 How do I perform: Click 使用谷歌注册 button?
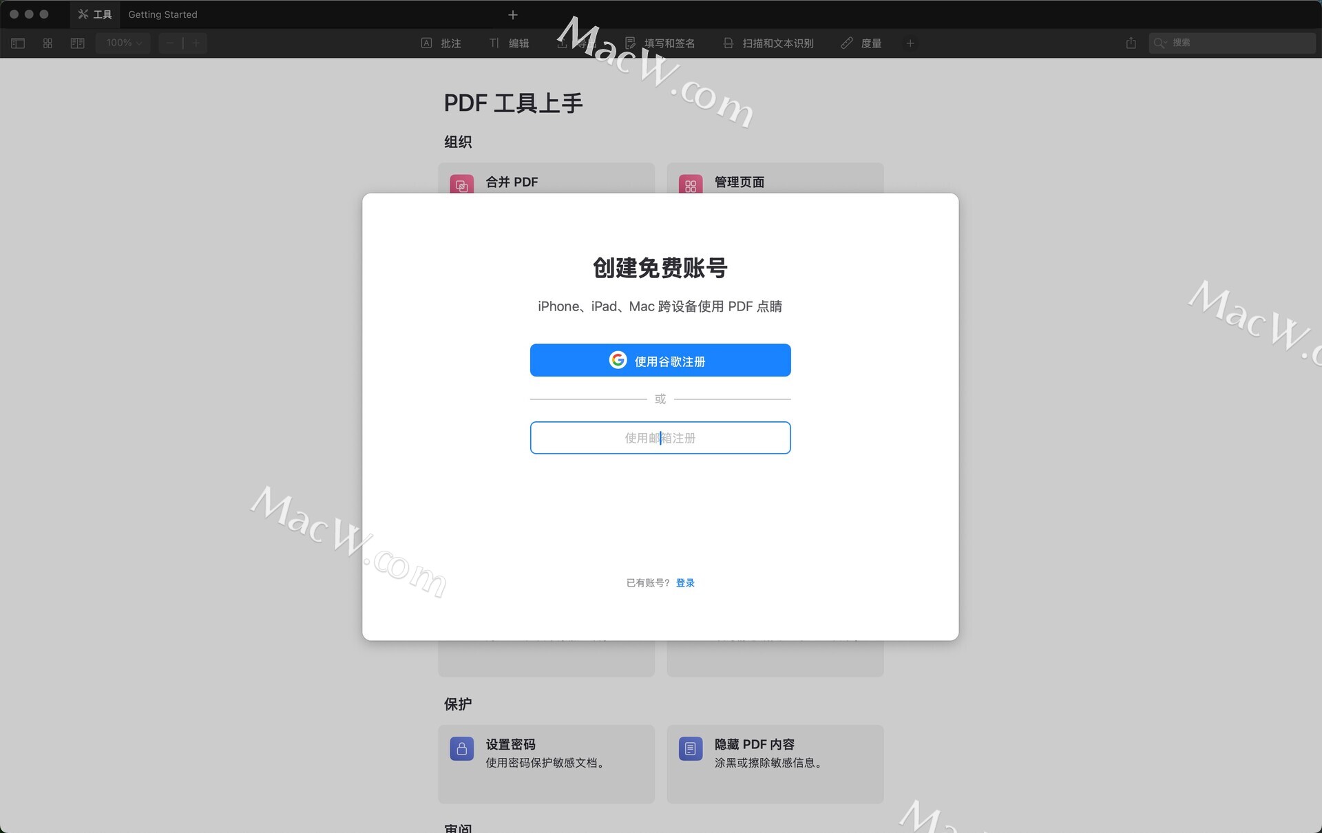(660, 360)
